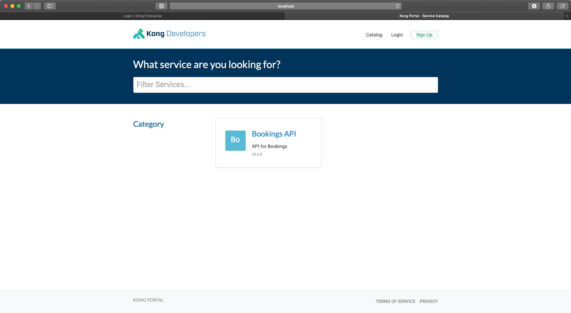Open the Privacy footer link
This screenshot has width=571, height=313.
pos(428,301)
